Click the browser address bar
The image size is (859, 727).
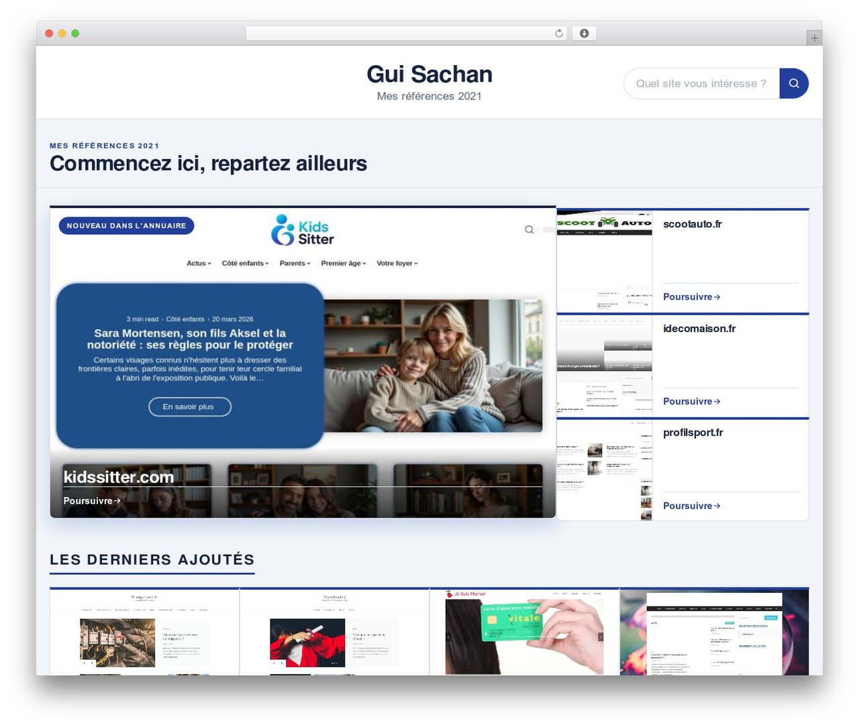(x=407, y=34)
